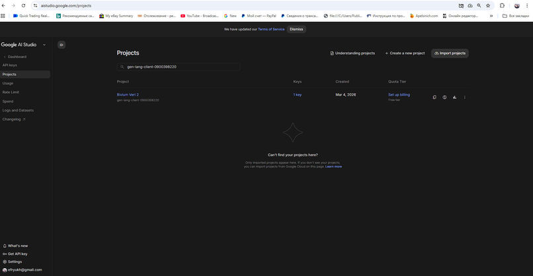Open the Terms of Service link

pos(271,29)
